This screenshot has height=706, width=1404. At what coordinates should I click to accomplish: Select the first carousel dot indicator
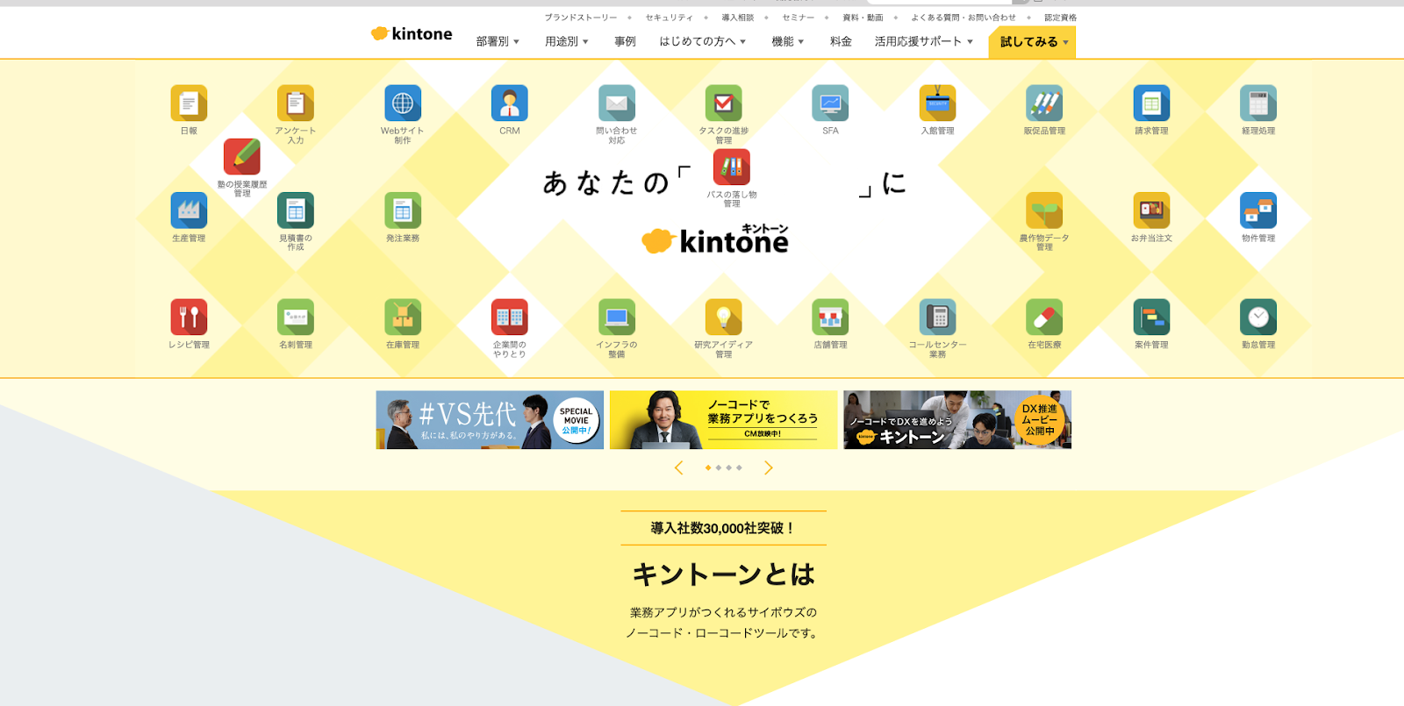tap(708, 468)
